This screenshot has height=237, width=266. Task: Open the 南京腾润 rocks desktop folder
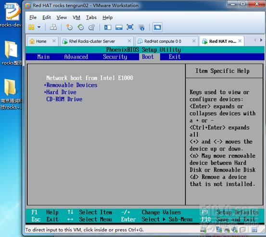click(11, 94)
